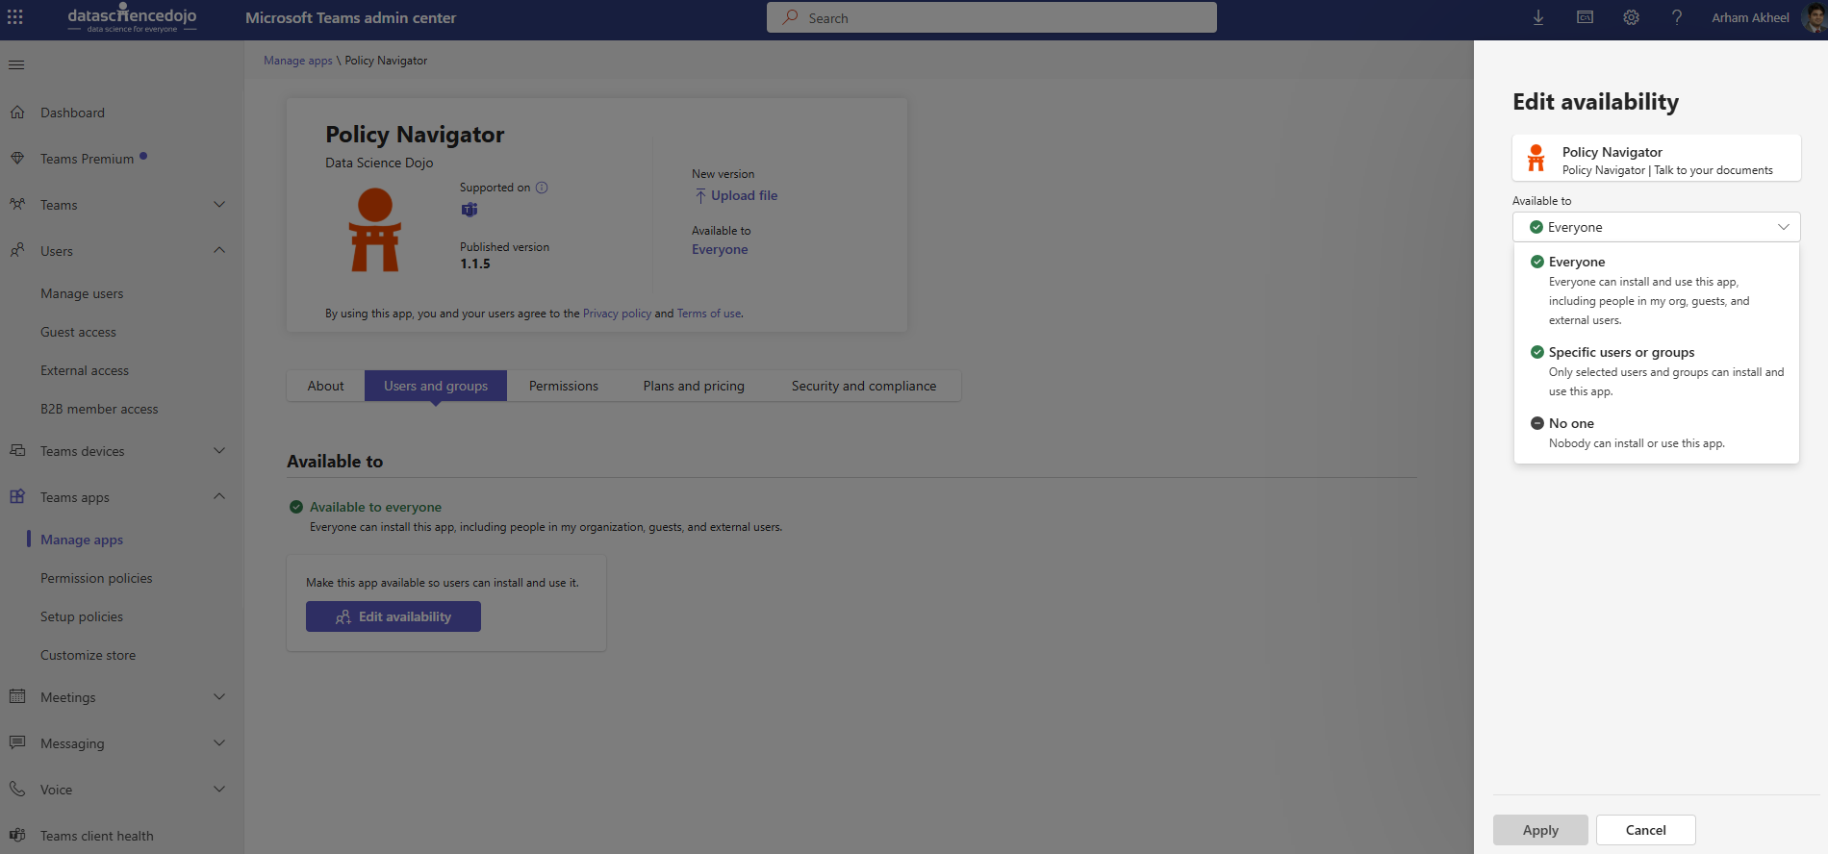This screenshot has width=1828, height=854.
Task: Open External access in sidebar
Action: click(x=85, y=370)
